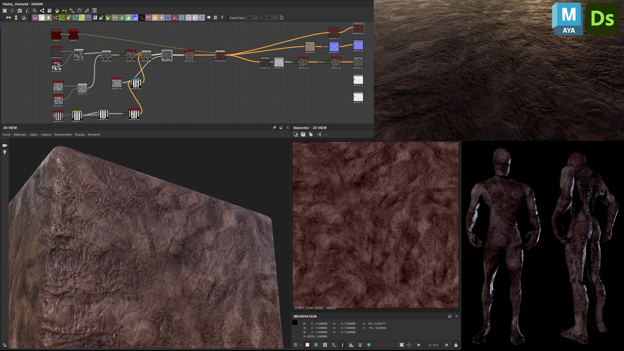
Task: Activate the magnifier search tool above the graph
Action: tap(34, 11)
